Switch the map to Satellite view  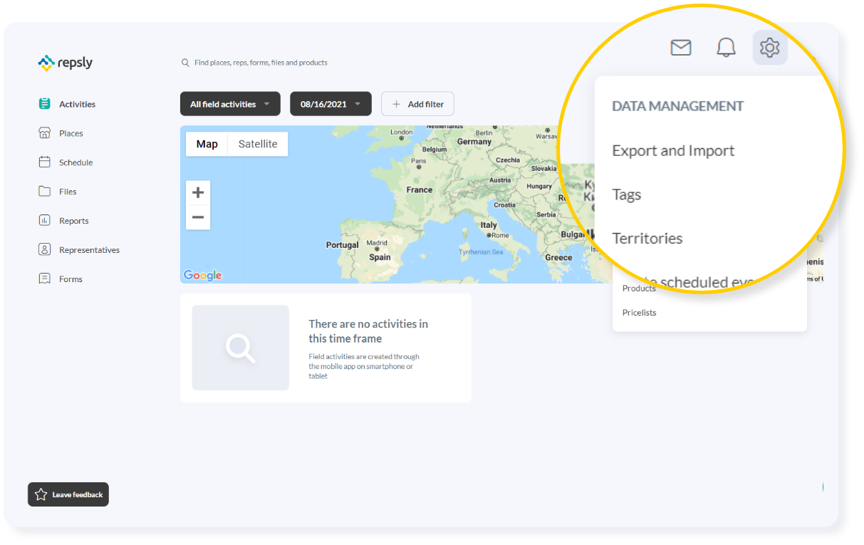coord(258,144)
